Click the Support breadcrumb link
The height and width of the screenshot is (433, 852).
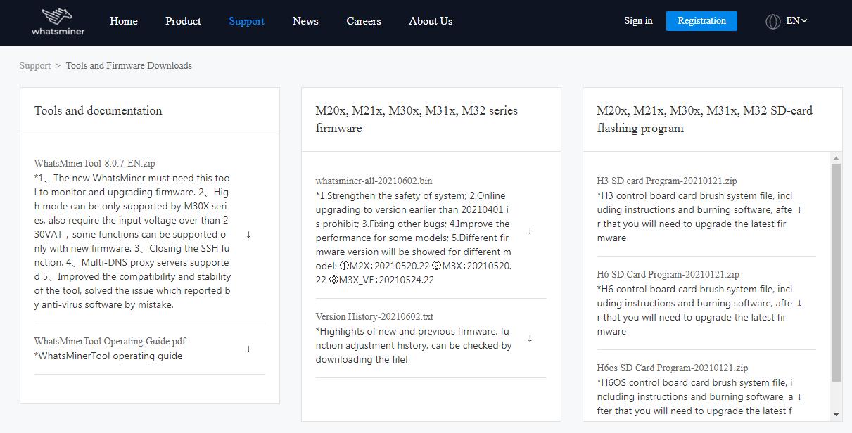(x=35, y=66)
